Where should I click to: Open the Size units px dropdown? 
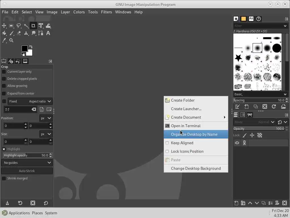46,134
